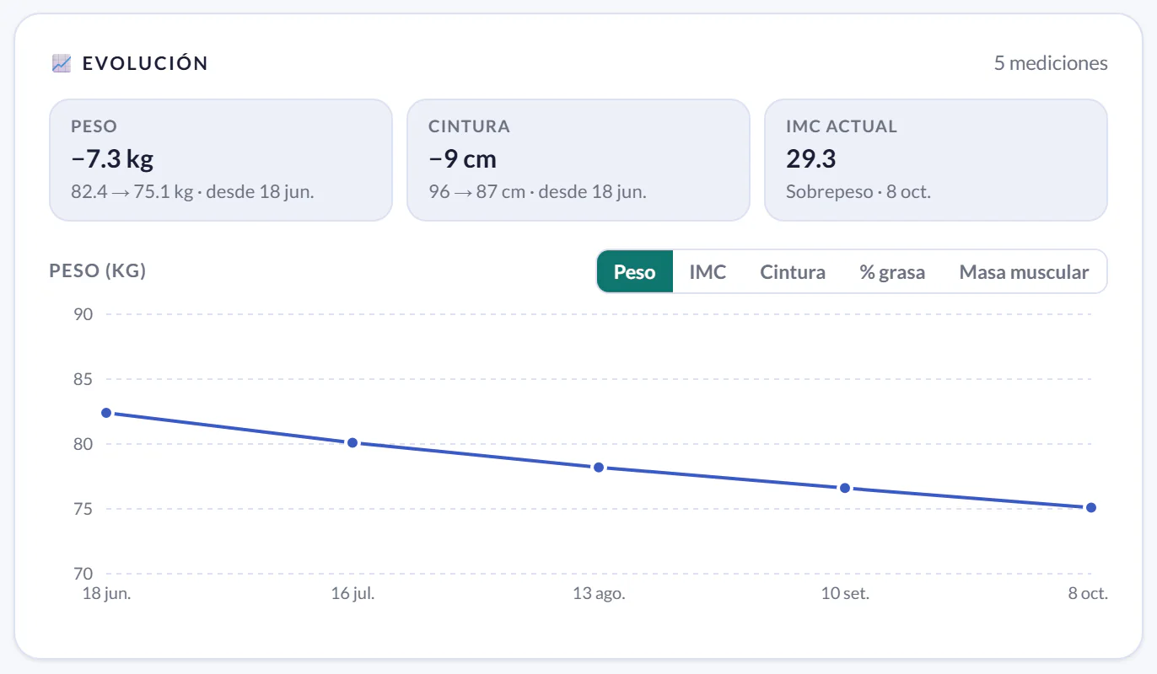The height and width of the screenshot is (674, 1157).
Task: Select the 10 set. data point
Action: tap(845, 488)
